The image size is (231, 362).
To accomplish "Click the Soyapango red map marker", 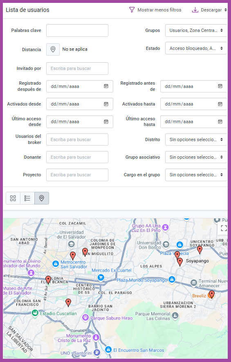I will [180, 262].
